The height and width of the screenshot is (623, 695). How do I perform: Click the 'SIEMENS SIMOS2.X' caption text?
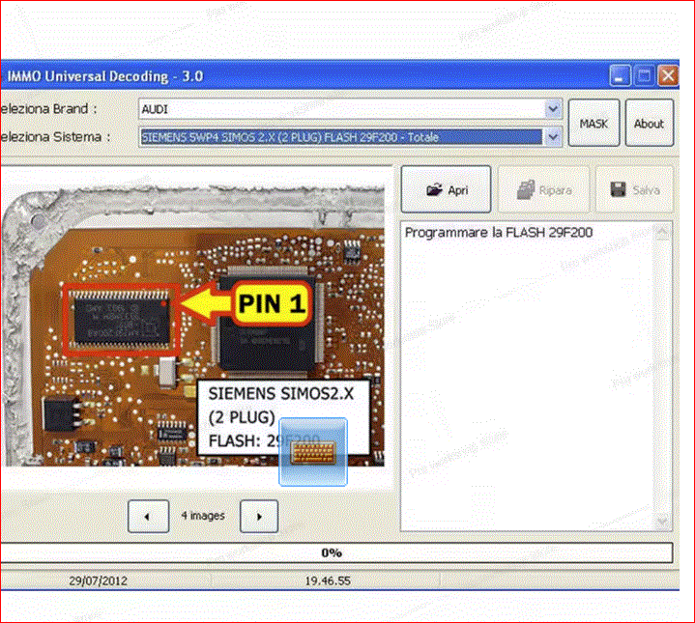281,393
